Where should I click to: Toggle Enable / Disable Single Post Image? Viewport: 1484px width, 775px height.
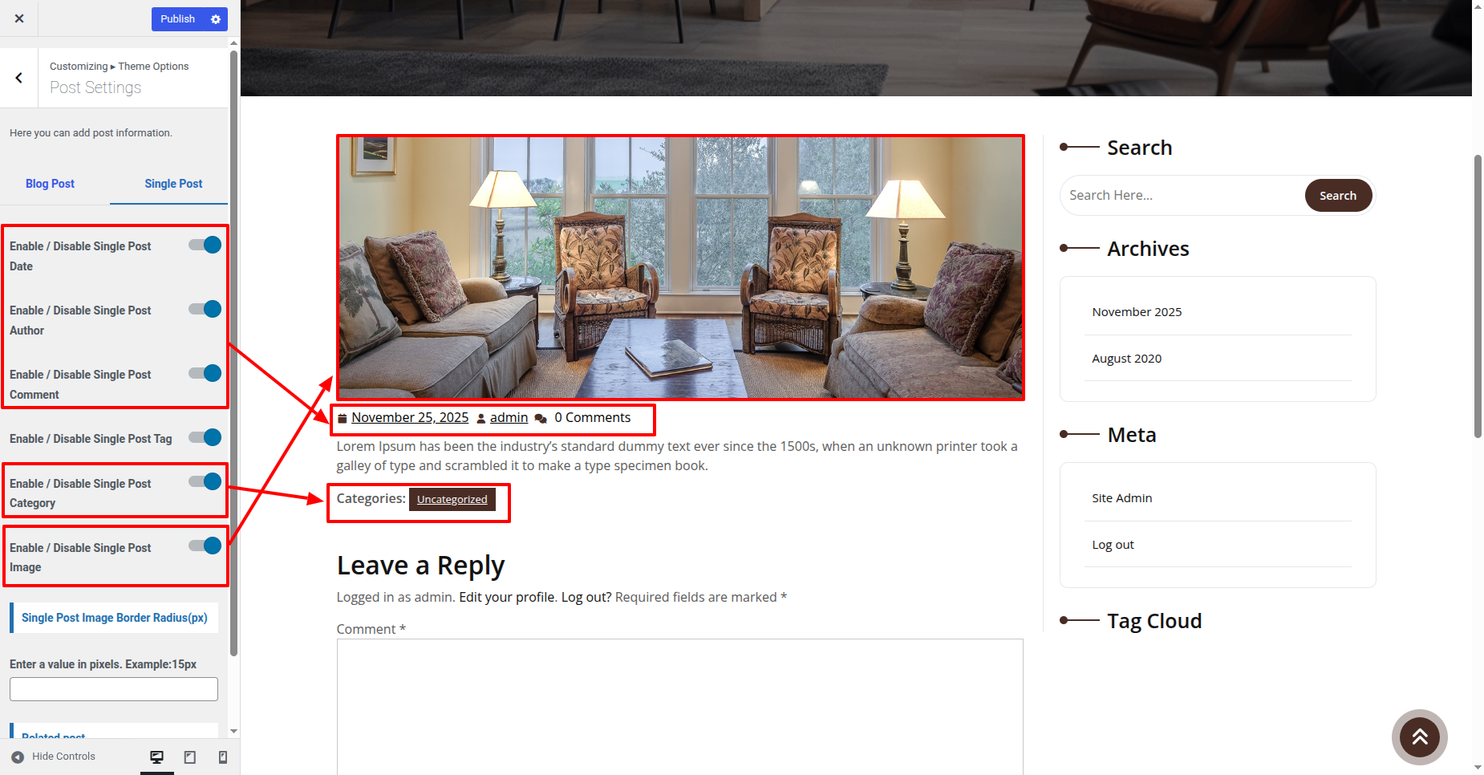pos(205,546)
